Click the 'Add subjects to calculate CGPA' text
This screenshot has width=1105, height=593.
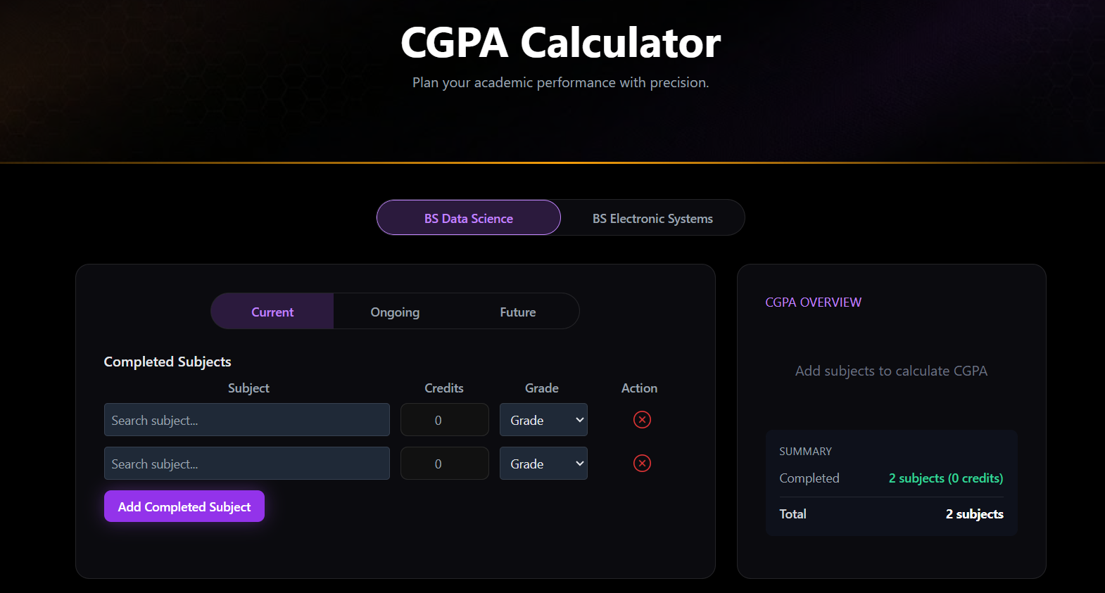coord(891,371)
